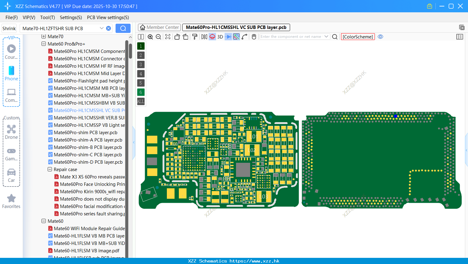
Task: Switch to 3D view
Action: tap(220, 37)
